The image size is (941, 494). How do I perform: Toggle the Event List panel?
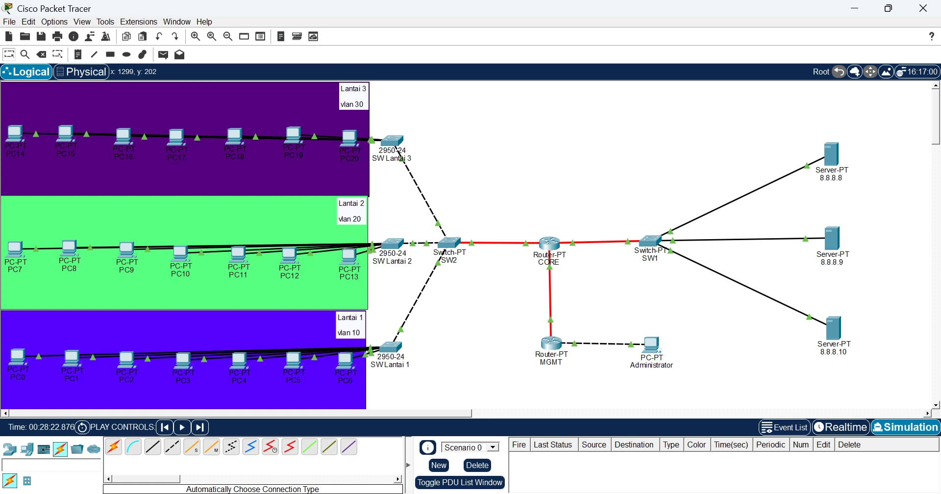(x=785, y=427)
